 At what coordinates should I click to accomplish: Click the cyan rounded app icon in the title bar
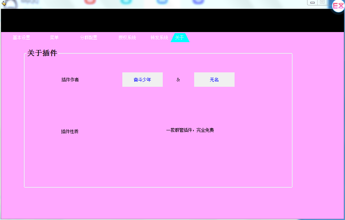point(126,1)
